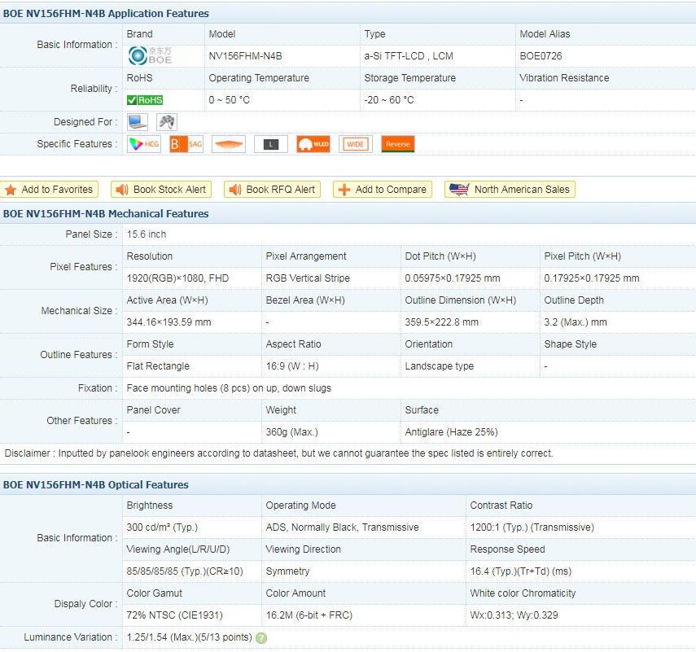The height and width of the screenshot is (652, 696).
Task: Click the color gamut '72% NTSC (CIE1931)'
Action: click(x=175, y=615)
